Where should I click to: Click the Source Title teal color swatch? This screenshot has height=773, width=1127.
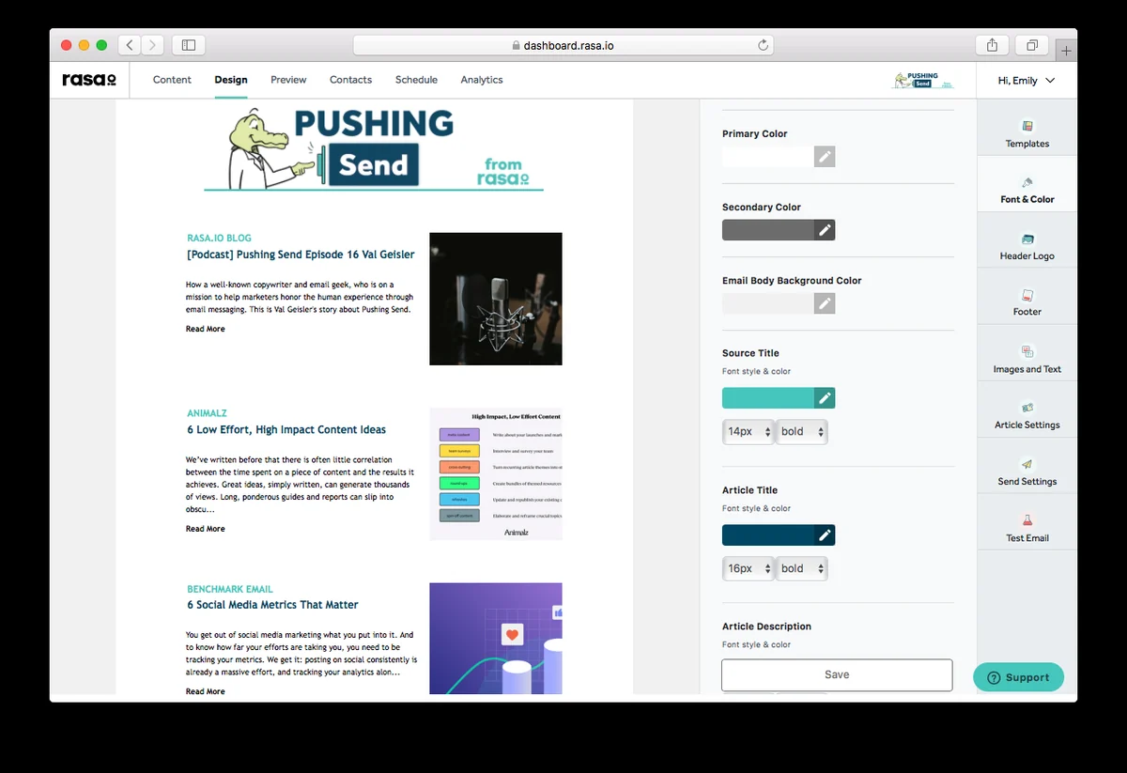[768, 398]
